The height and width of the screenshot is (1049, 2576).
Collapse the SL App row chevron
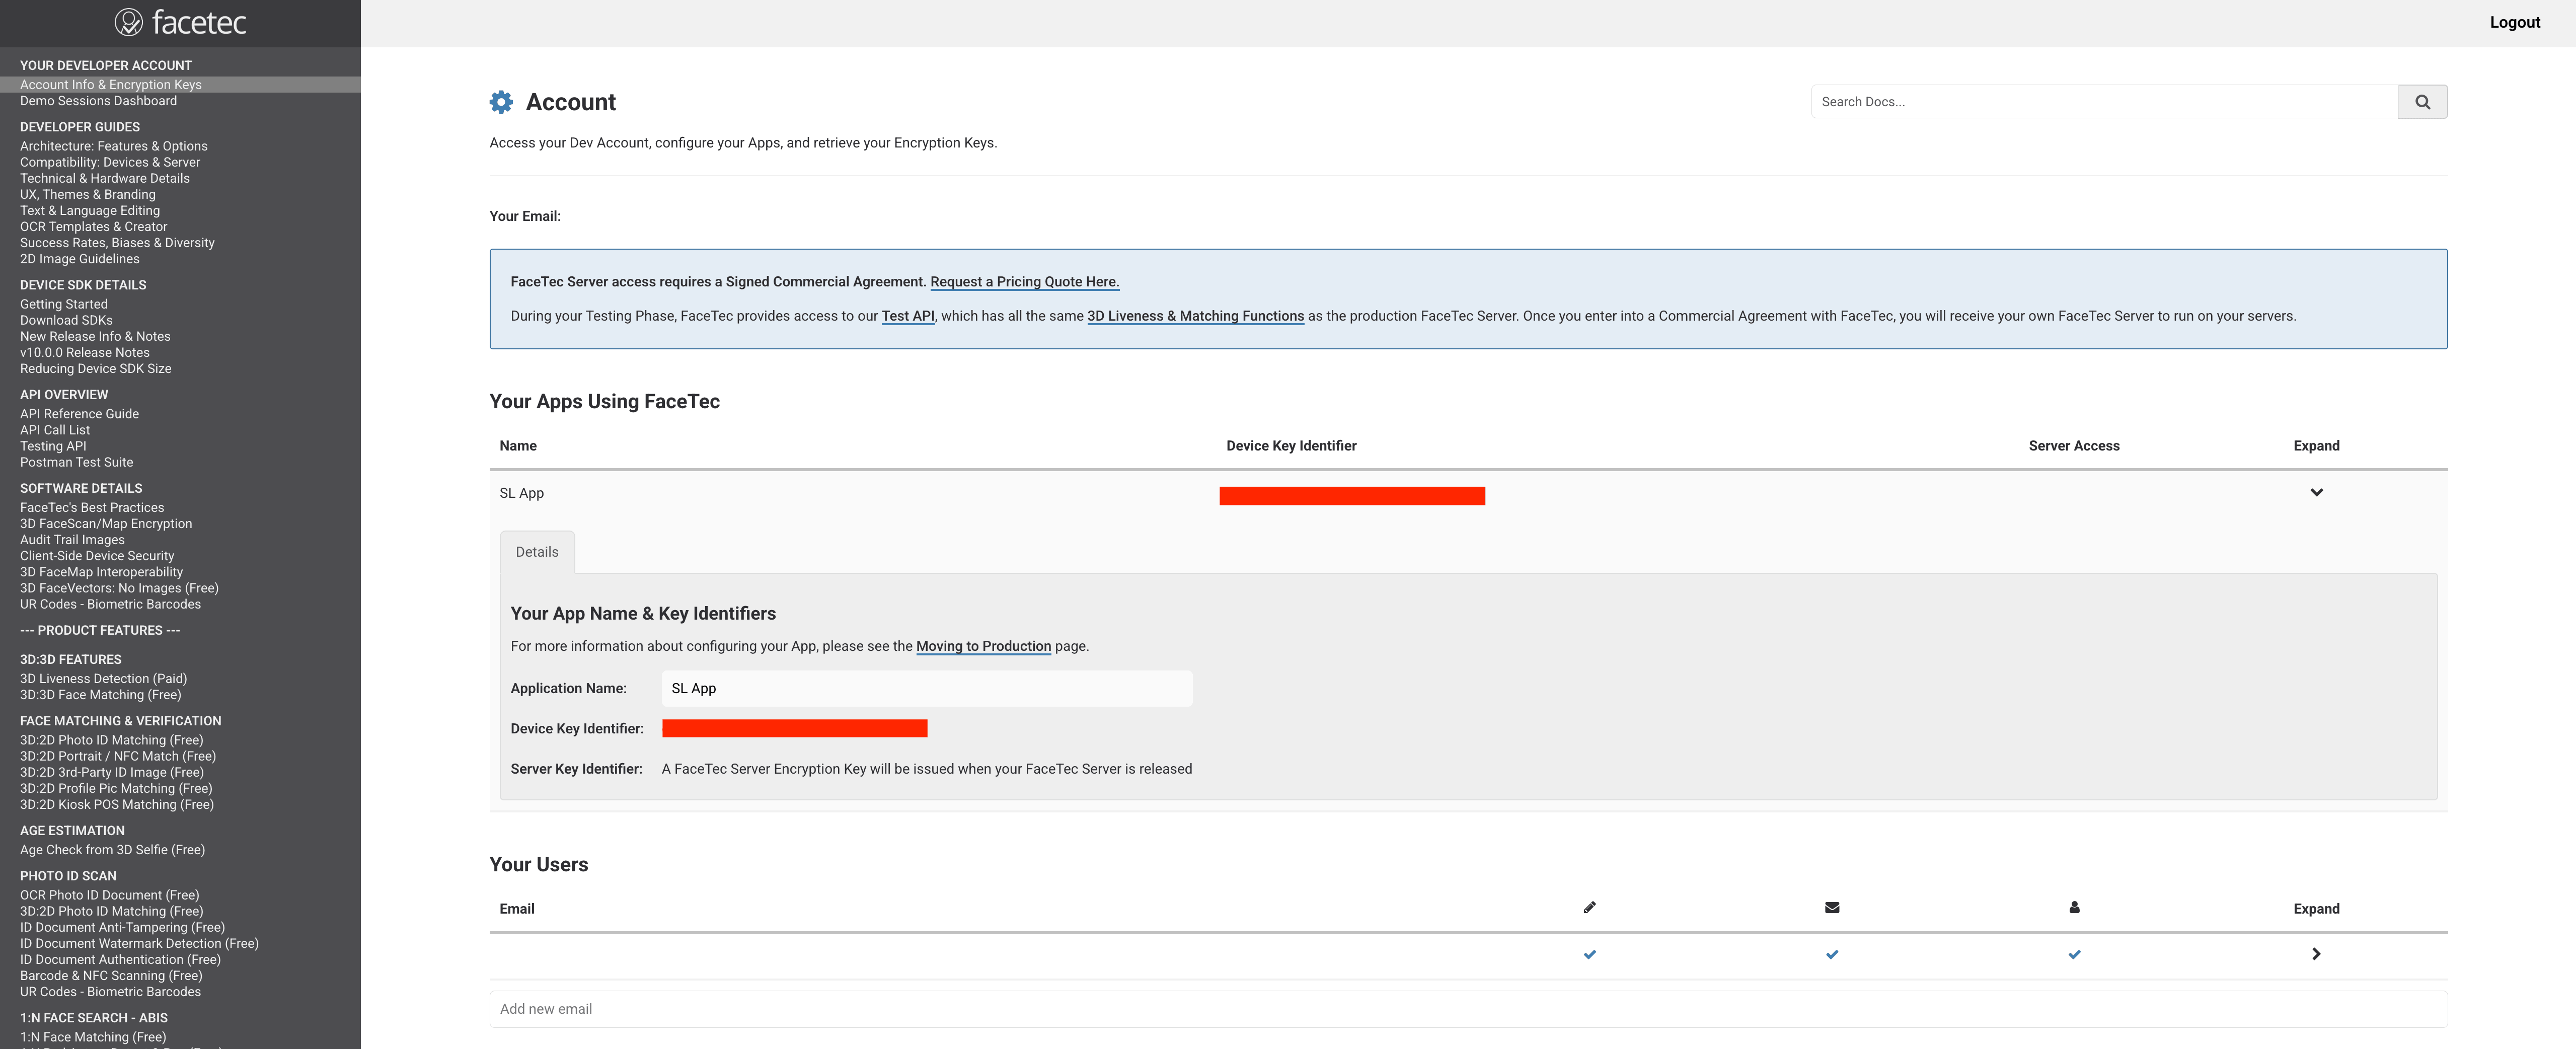pos(2316,492)
